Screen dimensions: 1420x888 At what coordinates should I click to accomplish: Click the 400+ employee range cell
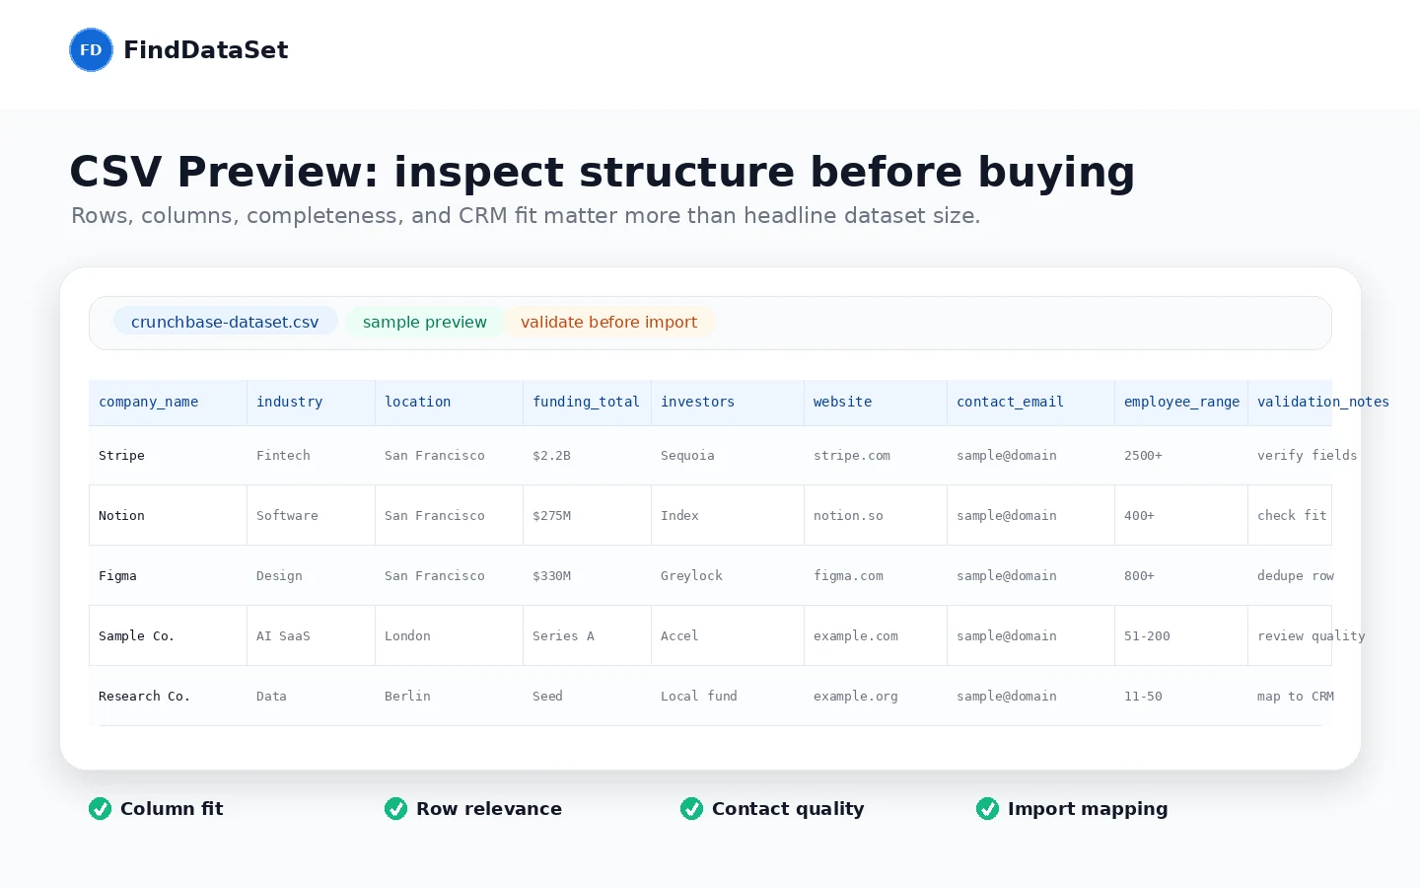[x=1180, y=515]
